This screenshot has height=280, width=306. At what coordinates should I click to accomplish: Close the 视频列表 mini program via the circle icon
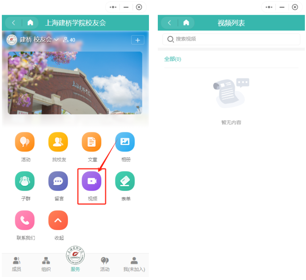(x=295, y=7)
